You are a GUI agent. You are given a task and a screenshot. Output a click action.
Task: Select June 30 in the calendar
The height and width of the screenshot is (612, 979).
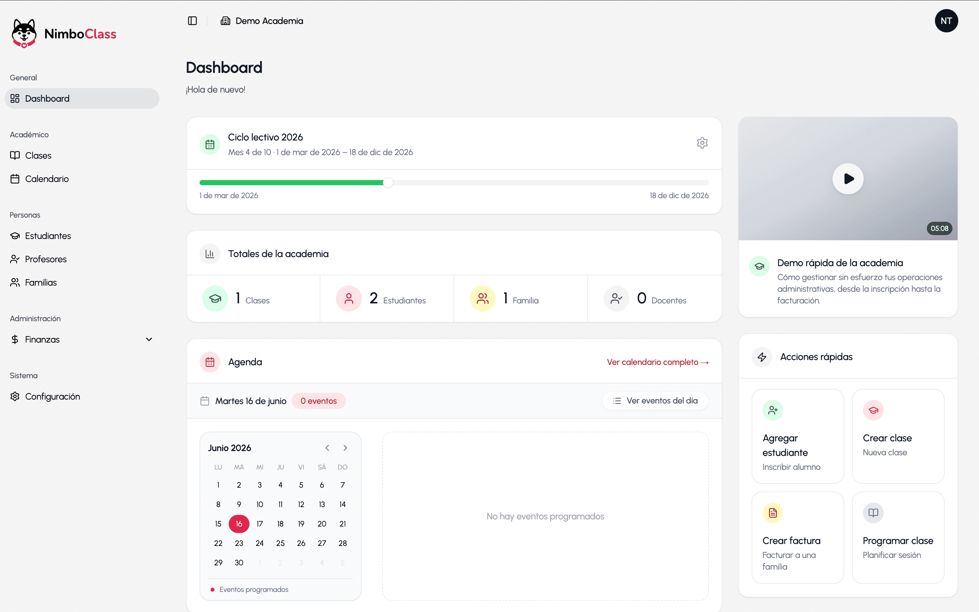coord(239,563)
